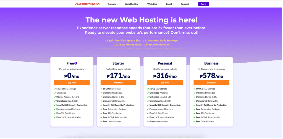Click 'Unlimited Websites' in Business plan
The image size is (283, 139).
pyautogui.click(x=205, y=93)
